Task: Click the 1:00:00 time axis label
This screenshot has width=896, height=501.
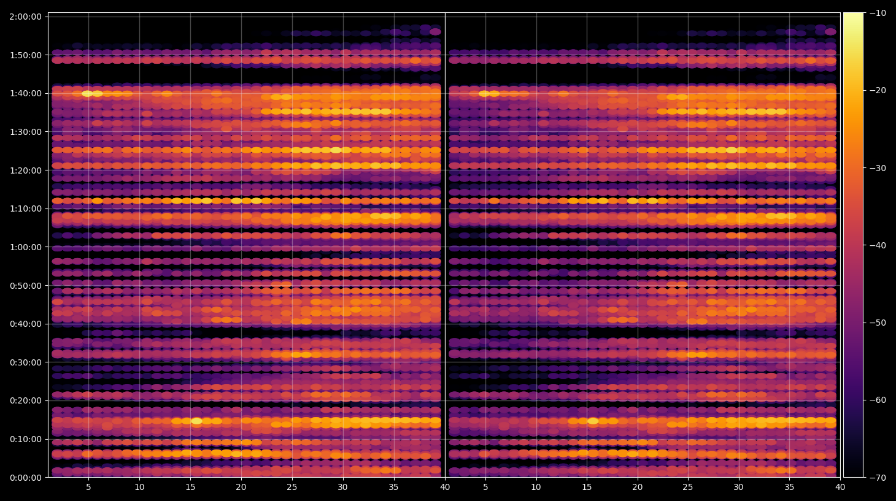Action: click(x=25, y=247)
